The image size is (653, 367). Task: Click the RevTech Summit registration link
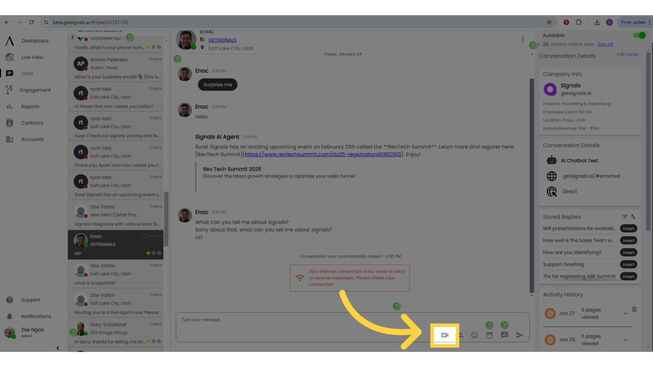click(323, 154)
